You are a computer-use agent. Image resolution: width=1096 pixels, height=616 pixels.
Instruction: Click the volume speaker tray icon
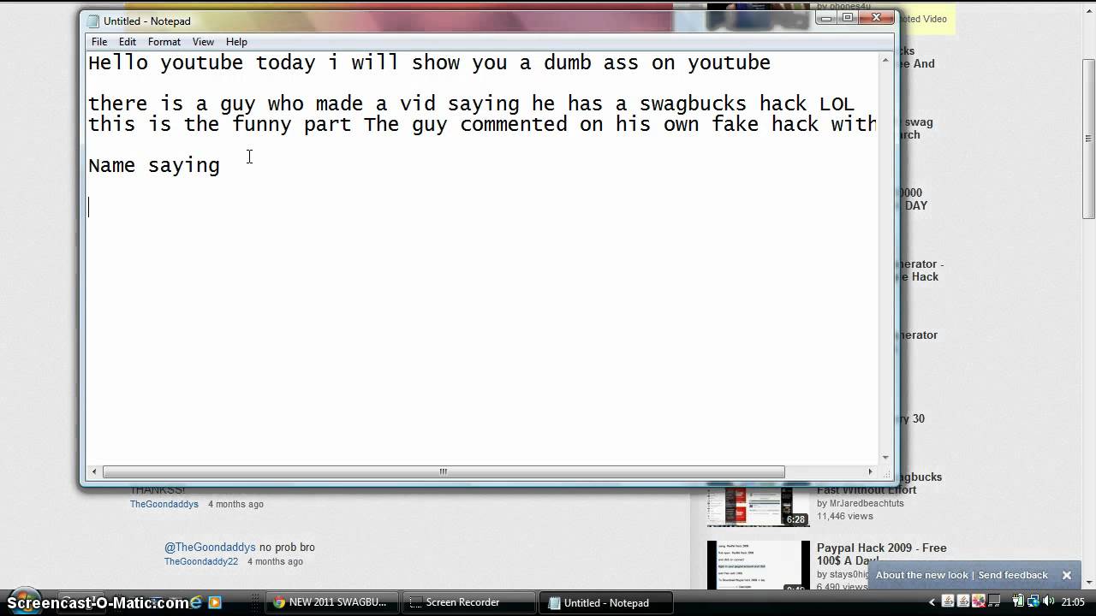click(1049, 601)
